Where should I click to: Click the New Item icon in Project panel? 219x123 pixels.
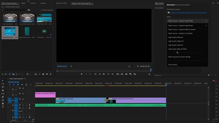47,74
